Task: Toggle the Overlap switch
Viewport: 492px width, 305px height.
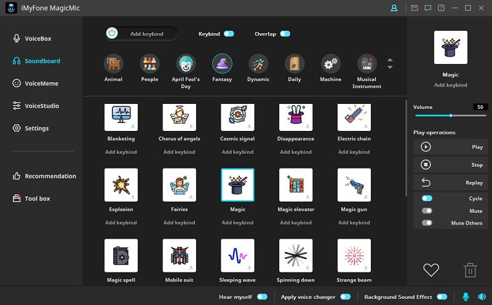Action: click(285, 34)
